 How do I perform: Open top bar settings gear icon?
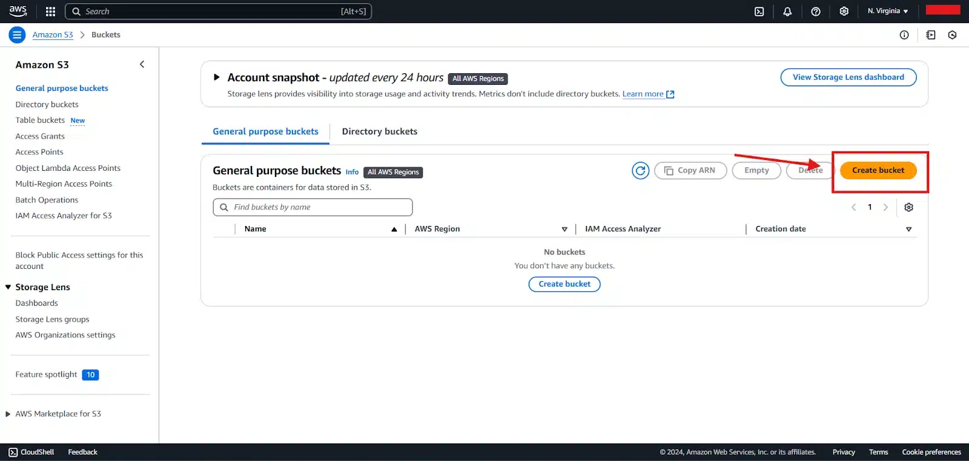coord(844,12)
